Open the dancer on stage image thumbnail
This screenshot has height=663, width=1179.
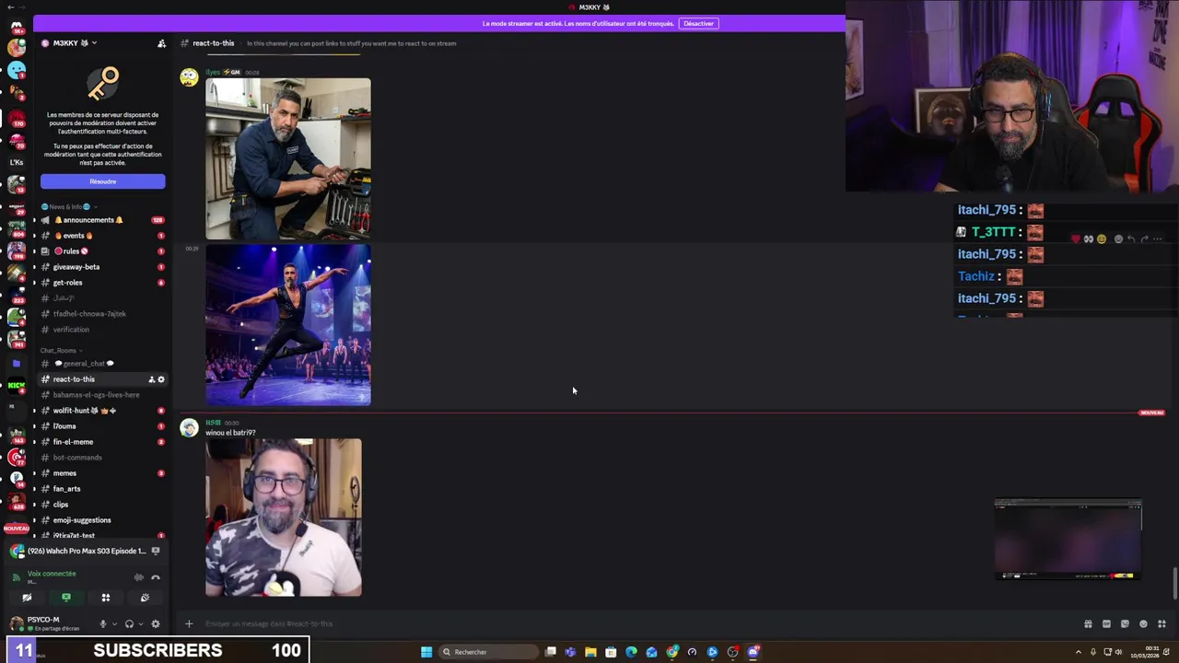click(288, 325)
